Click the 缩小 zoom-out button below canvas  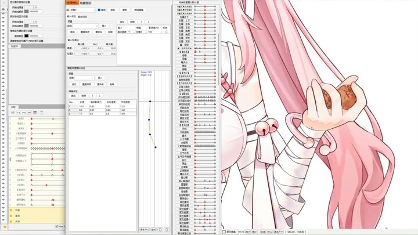(x=254, y=232)
